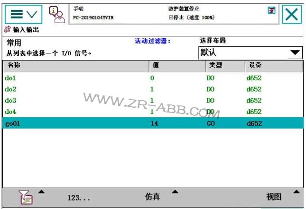This screenshot has width=306, height=209.
Task: Sort by the 名称 column header
Action: pos(75,65)
